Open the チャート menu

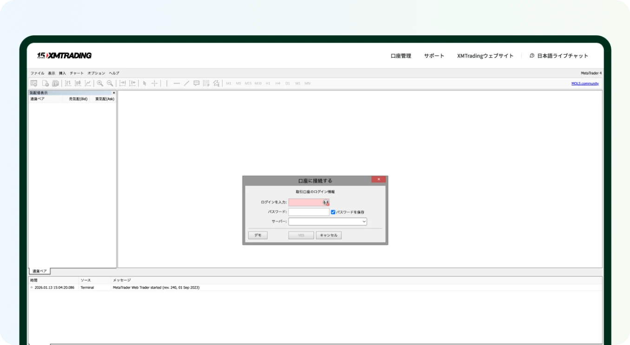76,73
